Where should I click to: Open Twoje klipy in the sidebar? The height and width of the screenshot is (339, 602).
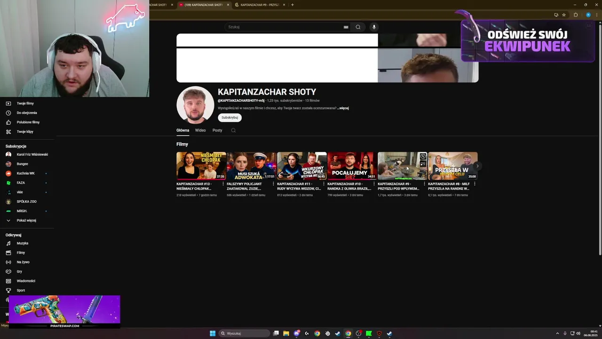coord(25,131)
